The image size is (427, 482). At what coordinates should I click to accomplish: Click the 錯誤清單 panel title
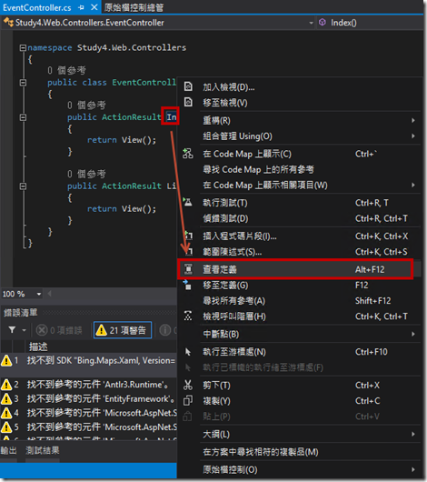pyautogui.click(x=21, y=313)
